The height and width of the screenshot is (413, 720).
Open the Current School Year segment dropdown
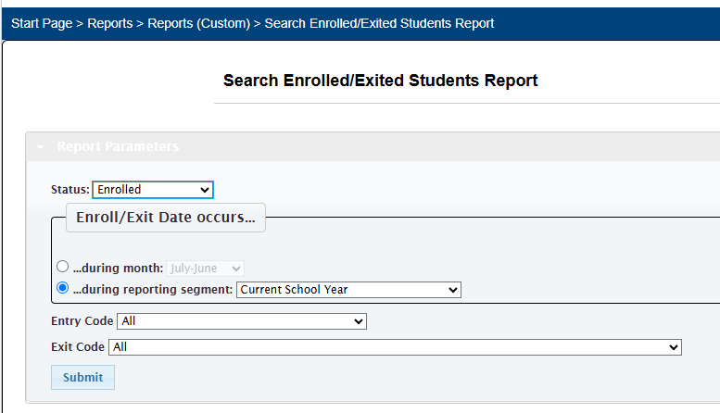pos(348,290)
